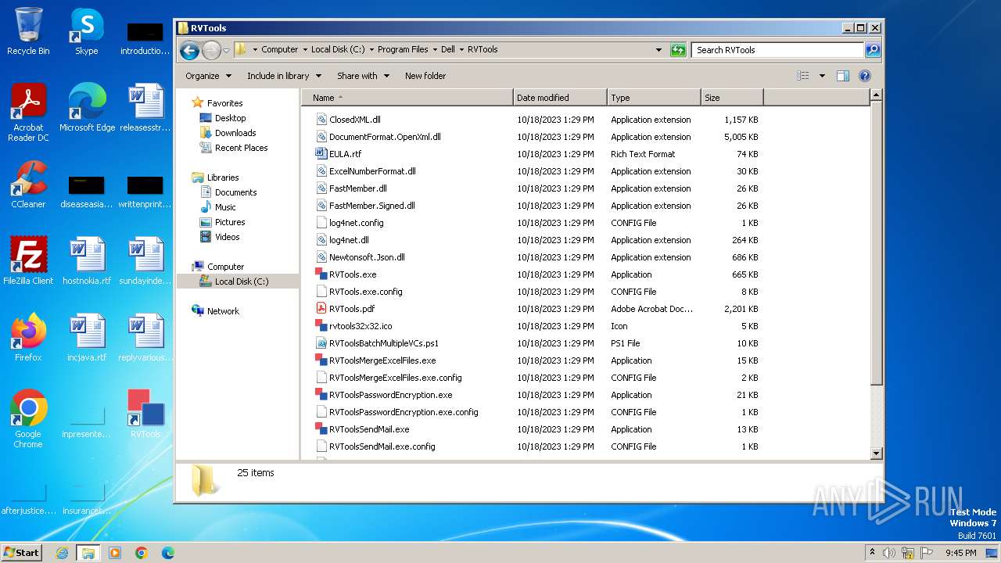Expand address bar history dropdown
This screenshot has height=563, width=1001.
point(658,50)
